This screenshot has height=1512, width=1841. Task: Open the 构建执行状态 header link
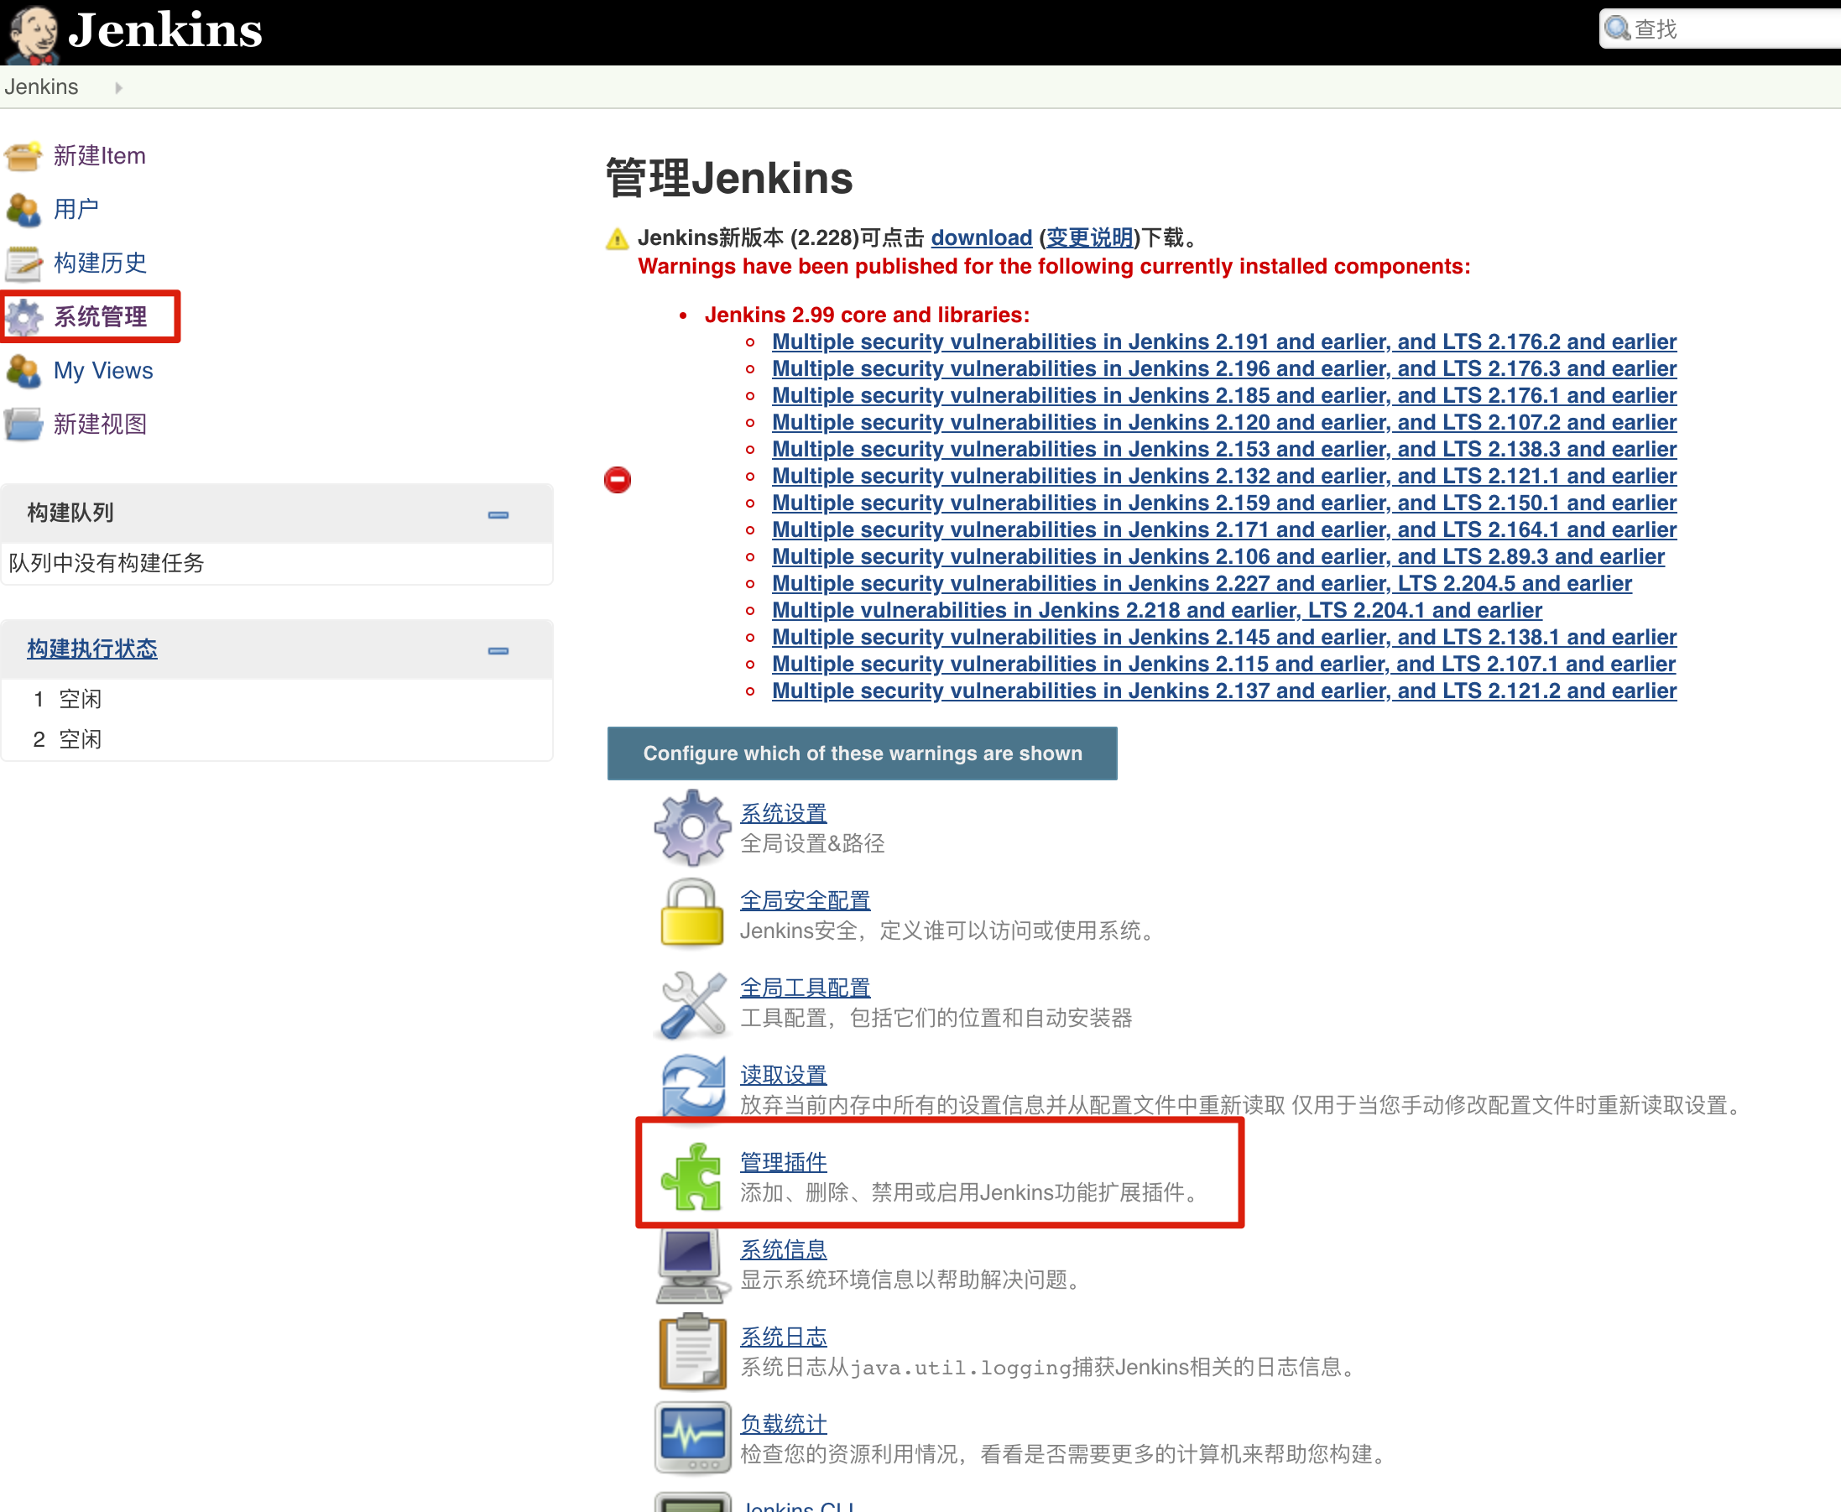(92, 649)
